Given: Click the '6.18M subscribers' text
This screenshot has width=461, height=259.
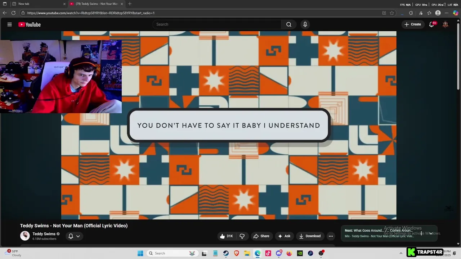Looking at the screenshot, I should click(x=44, y=239).
